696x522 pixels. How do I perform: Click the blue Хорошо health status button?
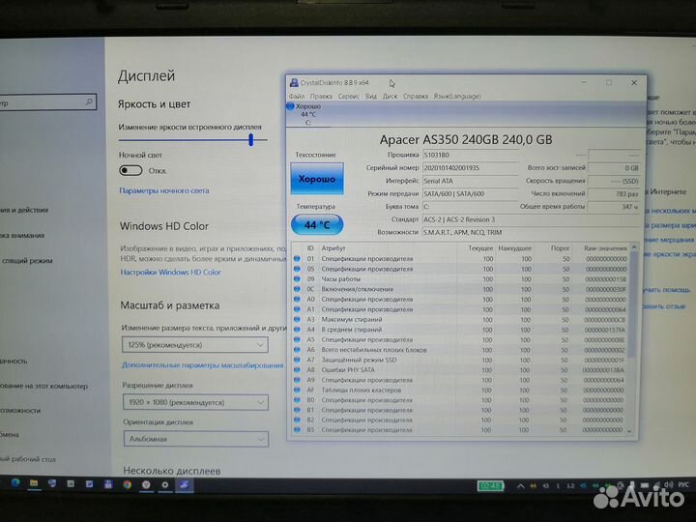[x=317, y=179]
